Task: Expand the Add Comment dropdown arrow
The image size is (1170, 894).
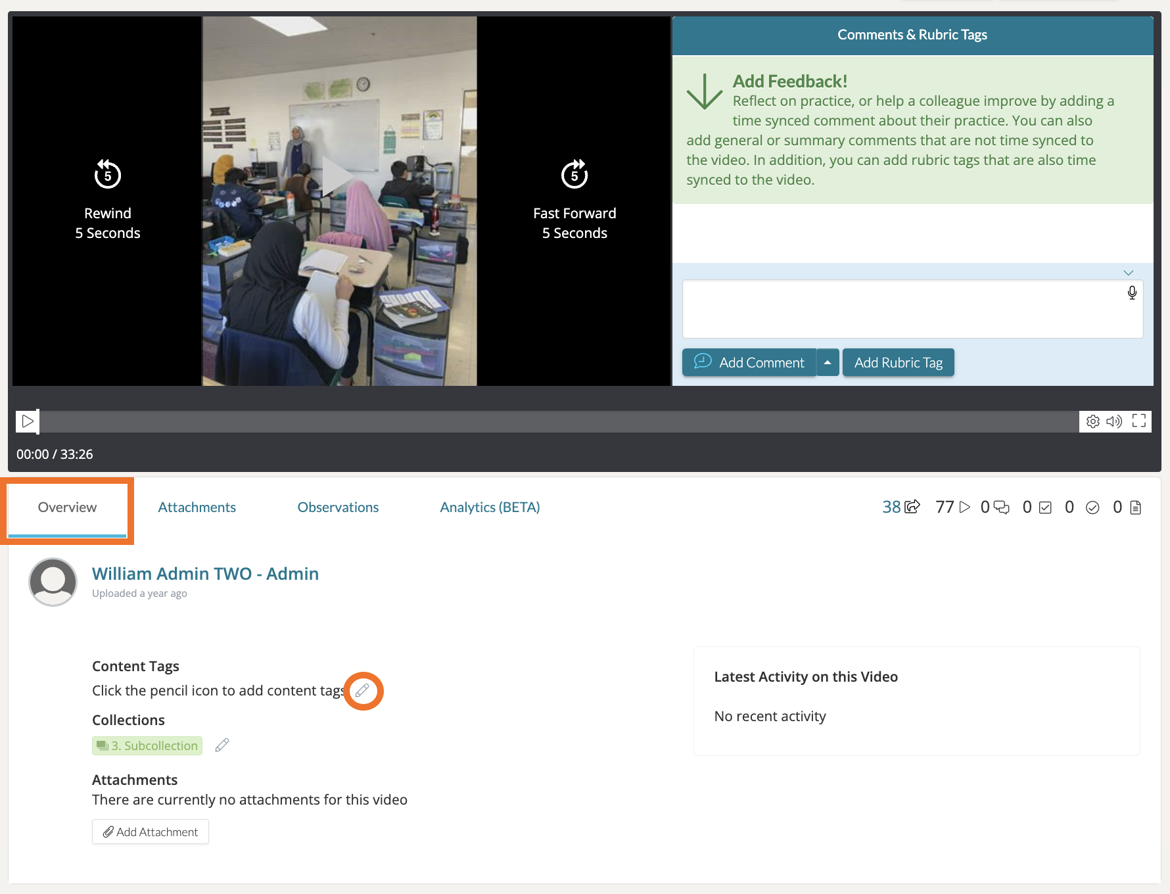Action: [x=828, y=363]
